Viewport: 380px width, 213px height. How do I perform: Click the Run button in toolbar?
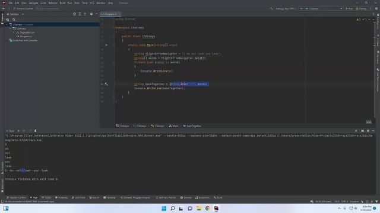pos(349,8)
